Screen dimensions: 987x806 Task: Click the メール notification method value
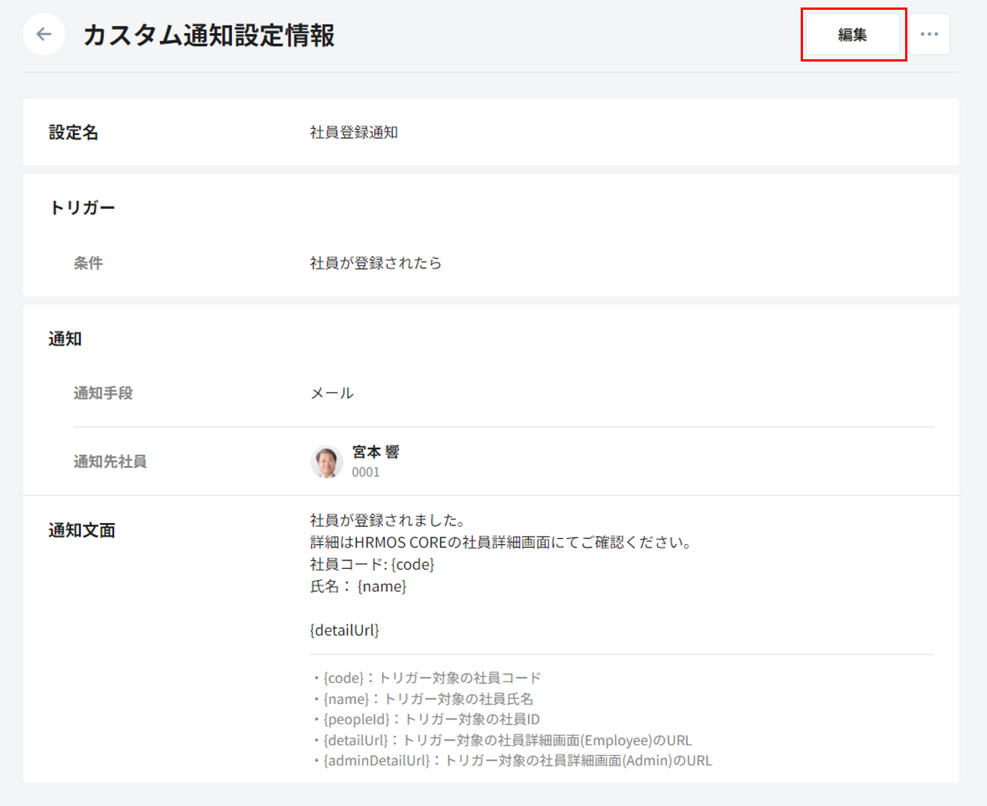[332, 393]
